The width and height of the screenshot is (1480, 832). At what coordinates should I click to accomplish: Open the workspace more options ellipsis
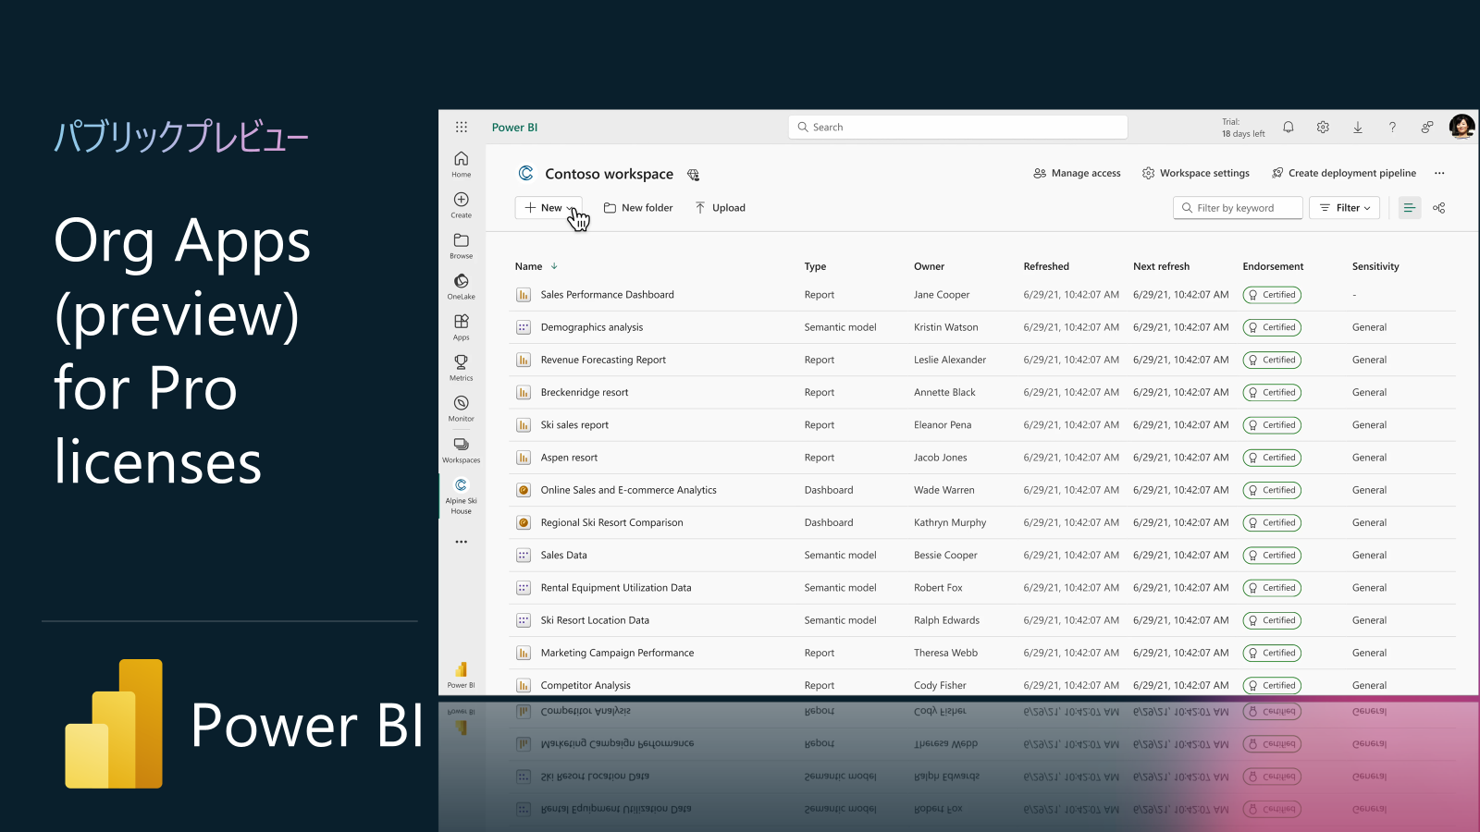click(1439, 173)
